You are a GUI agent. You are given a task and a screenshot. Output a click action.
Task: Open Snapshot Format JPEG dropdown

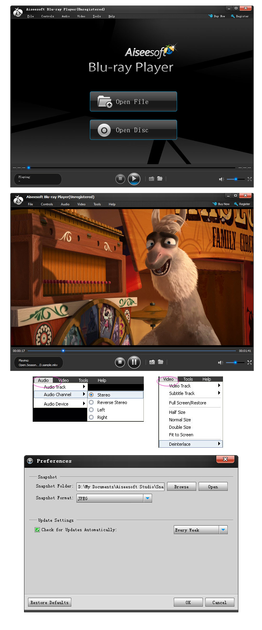(114, 498)
